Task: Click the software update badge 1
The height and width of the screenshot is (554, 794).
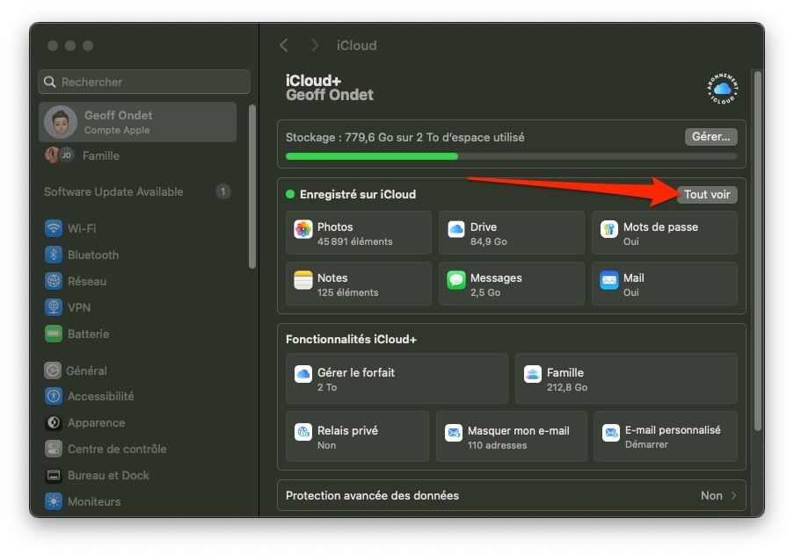Action: point(222,191)
